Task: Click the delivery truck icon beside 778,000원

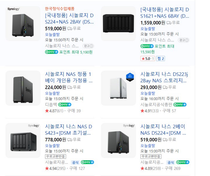Action: click(70, 140)
